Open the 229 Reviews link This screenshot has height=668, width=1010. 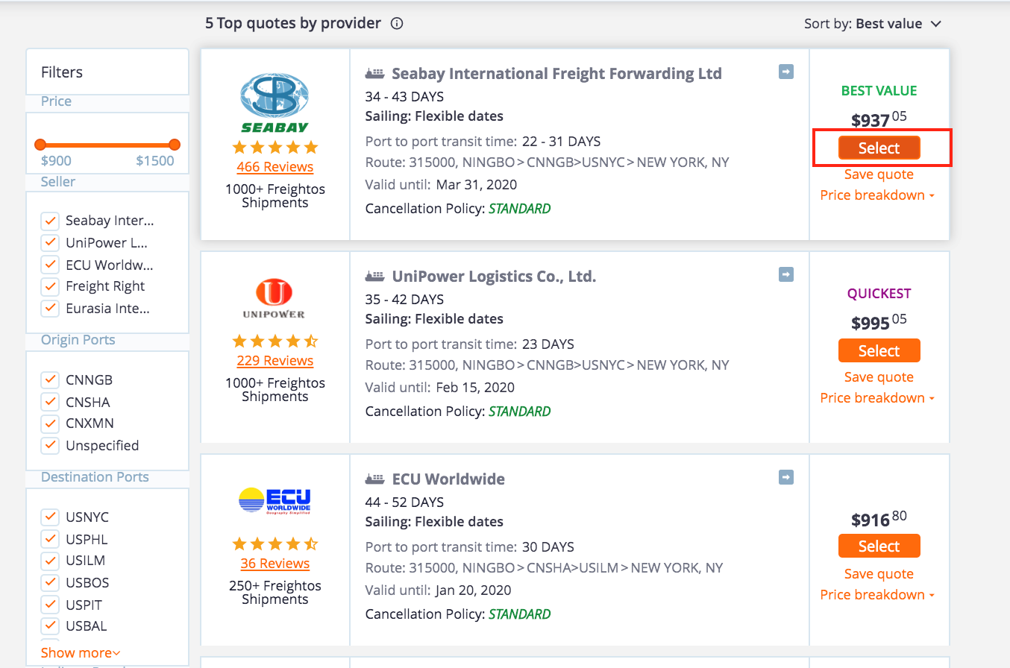(x=275, y=361)
